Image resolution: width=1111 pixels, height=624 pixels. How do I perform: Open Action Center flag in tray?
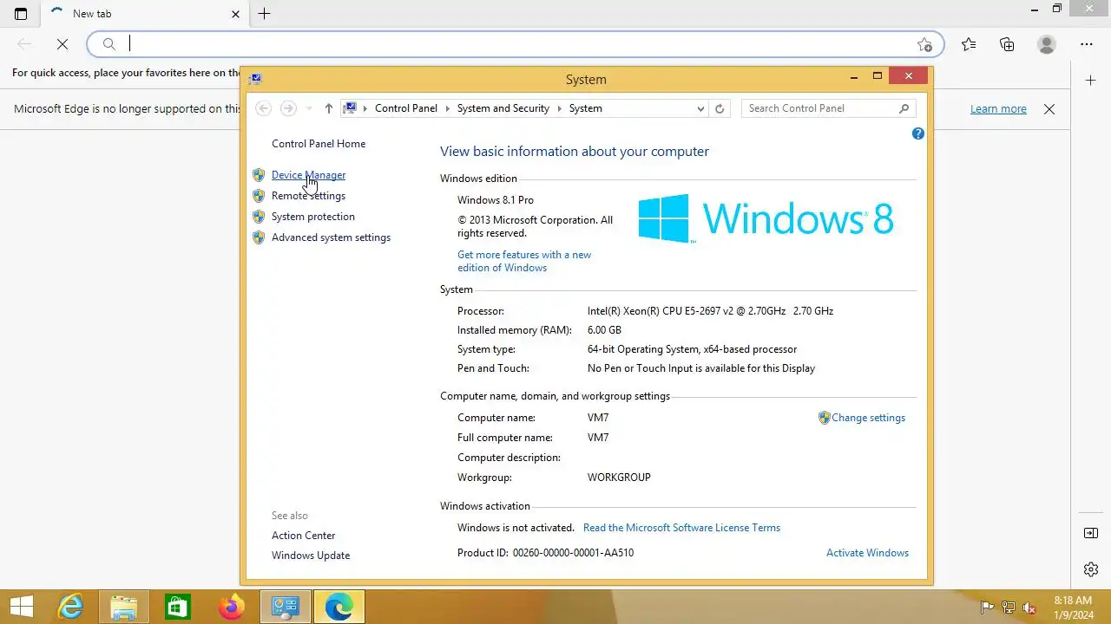click(987, 608)
